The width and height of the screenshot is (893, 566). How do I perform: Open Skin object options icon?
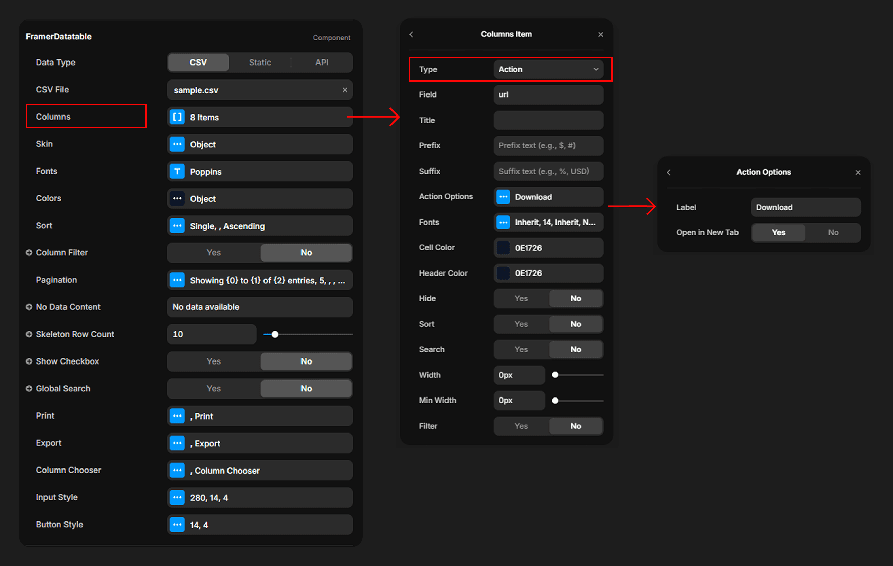point(177,144)
